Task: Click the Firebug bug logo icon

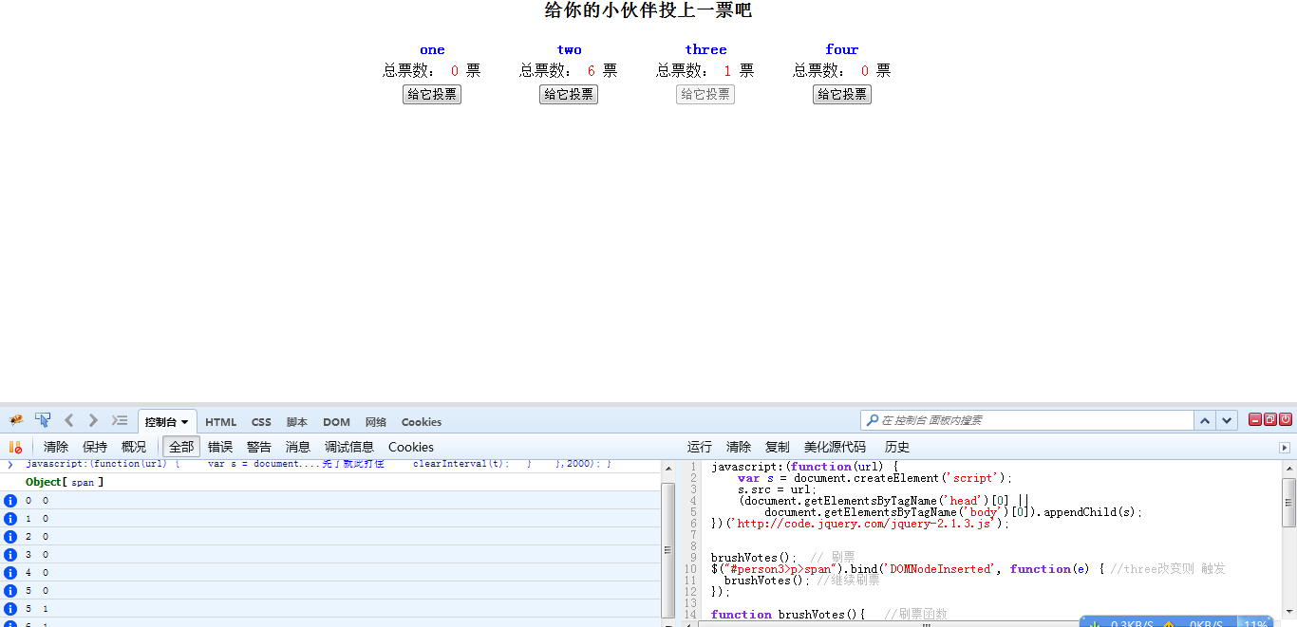Action: 16,420
